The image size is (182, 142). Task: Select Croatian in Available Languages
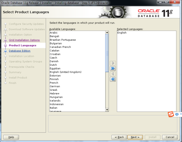[77, 54]
